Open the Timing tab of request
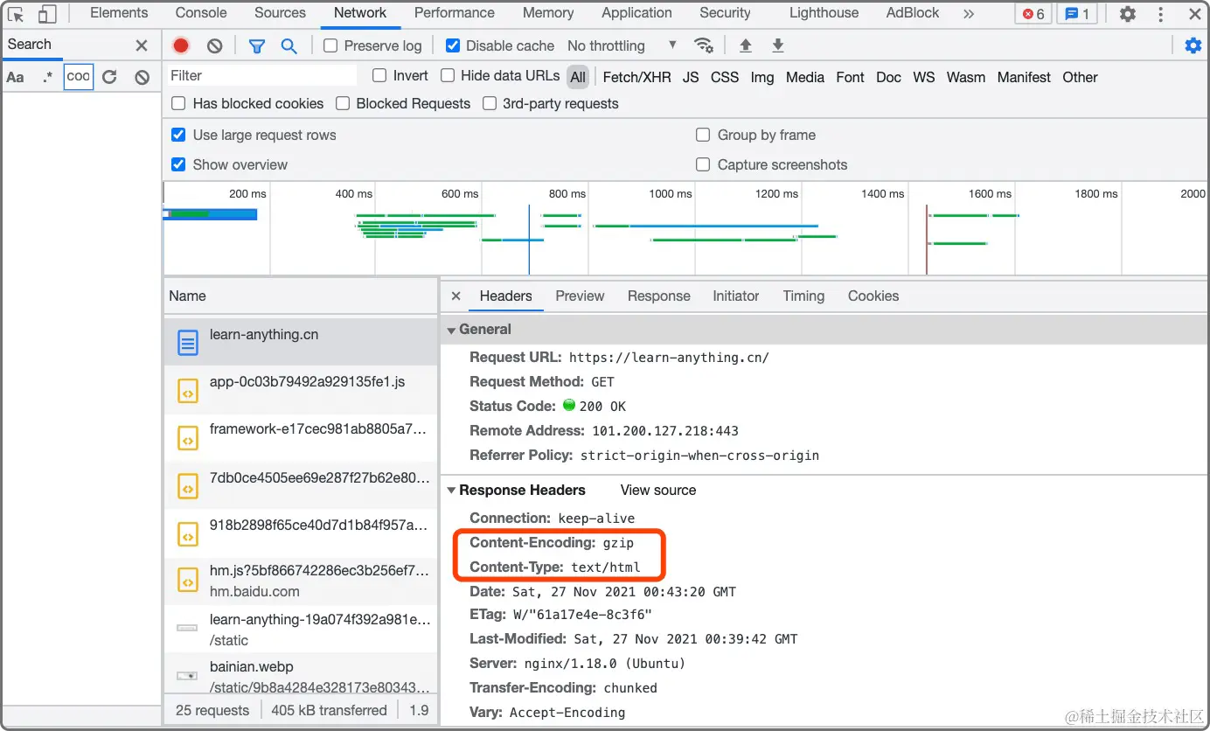 point(803,296)
